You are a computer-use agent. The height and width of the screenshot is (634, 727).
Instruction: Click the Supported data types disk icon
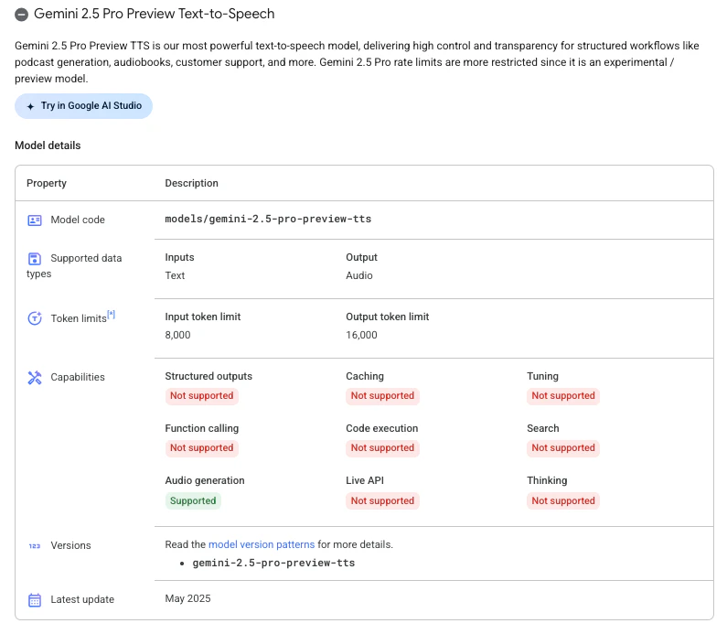point(35,259)
